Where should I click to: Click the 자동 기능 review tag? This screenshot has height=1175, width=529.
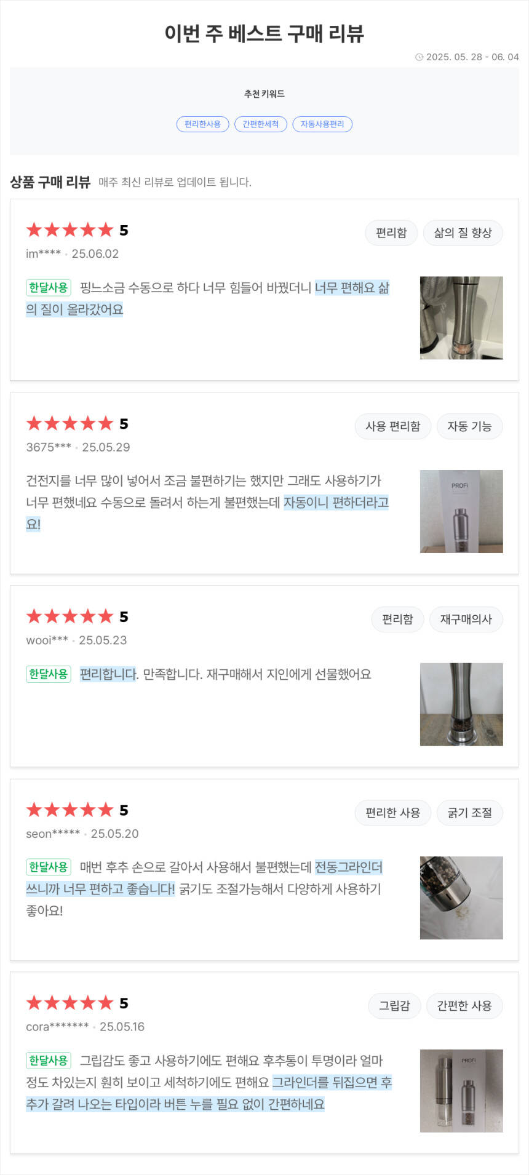point(469,426)
